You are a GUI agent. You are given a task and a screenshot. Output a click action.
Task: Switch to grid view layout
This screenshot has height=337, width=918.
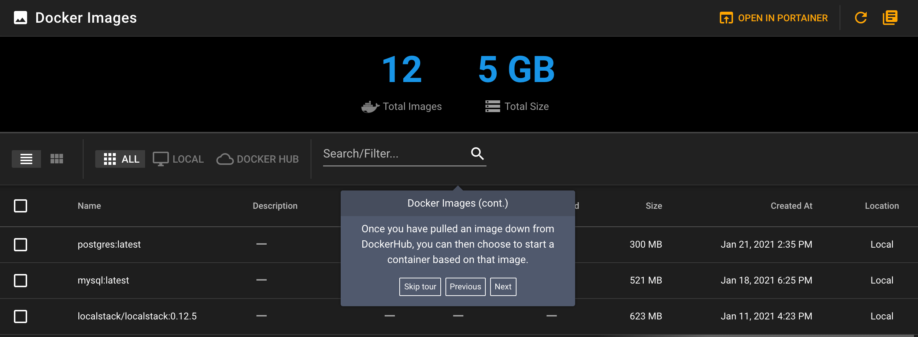[57, 159]
